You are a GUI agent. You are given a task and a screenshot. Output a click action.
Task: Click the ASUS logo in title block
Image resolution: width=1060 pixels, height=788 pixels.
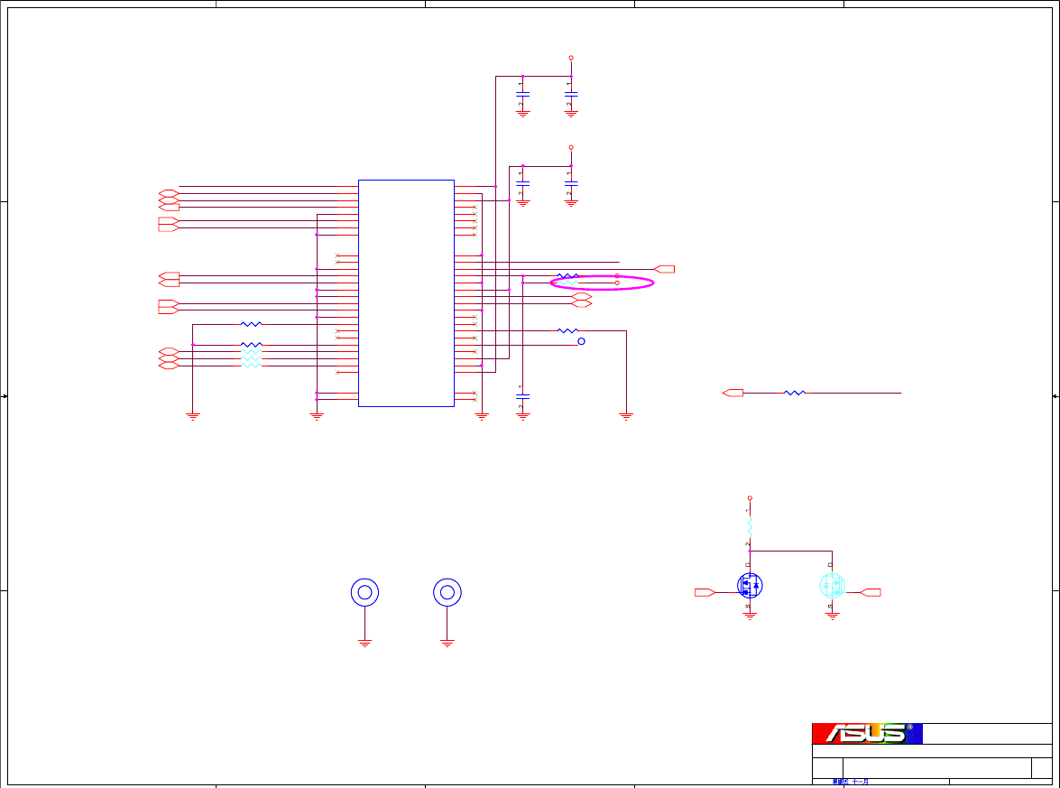tap(867, 733)
